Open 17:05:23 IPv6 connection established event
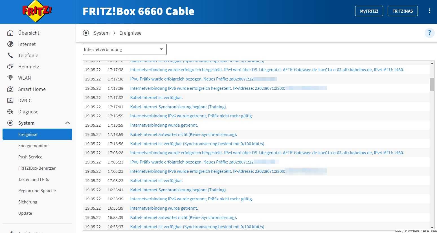The width and height of the screenshot is (437, 233). coord(229,171)
